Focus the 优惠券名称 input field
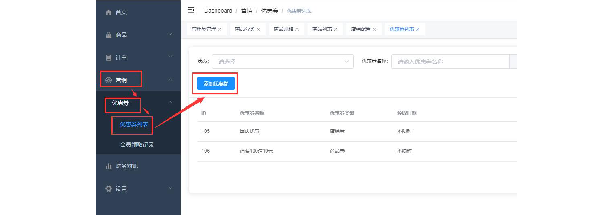The height and width of the screenshot is (215, 612). [x=450, y=62]
